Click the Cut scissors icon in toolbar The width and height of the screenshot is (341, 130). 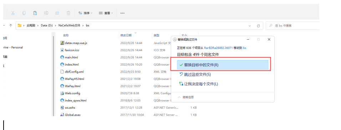(13, 13)
